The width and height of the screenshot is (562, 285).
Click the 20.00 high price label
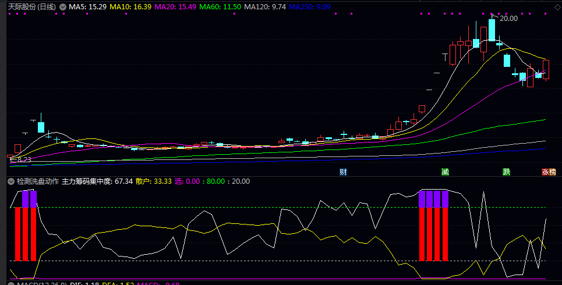(508, 19)
